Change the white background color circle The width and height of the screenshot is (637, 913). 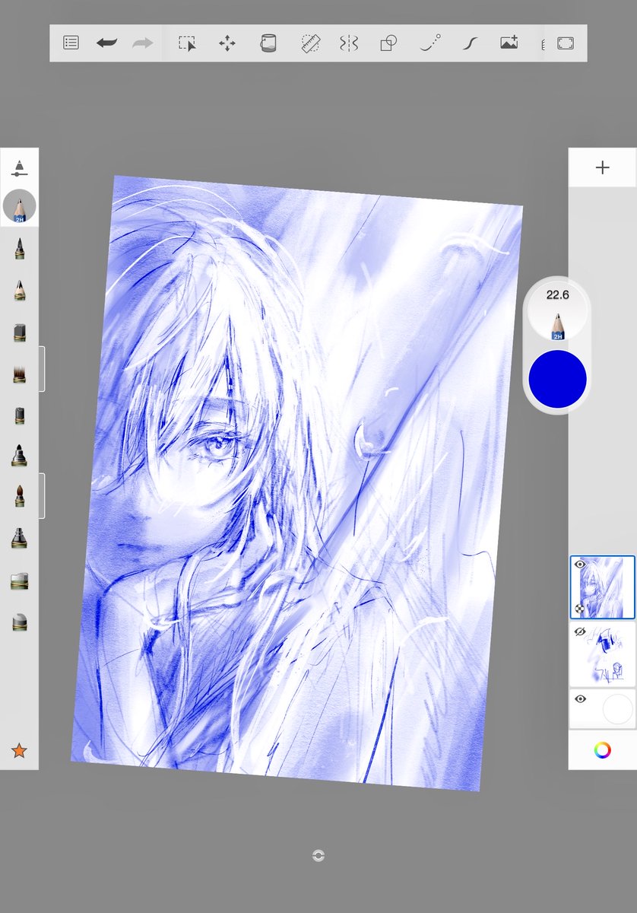click(617, 710)
